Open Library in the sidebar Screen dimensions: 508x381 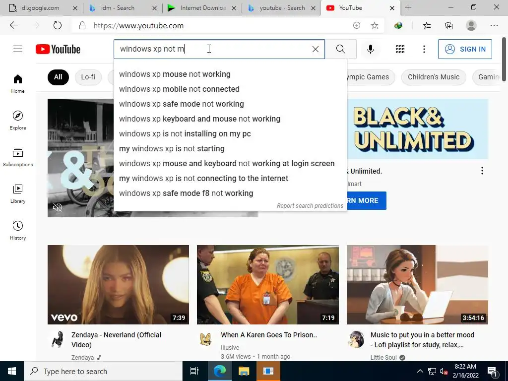(x=18, y=194)
